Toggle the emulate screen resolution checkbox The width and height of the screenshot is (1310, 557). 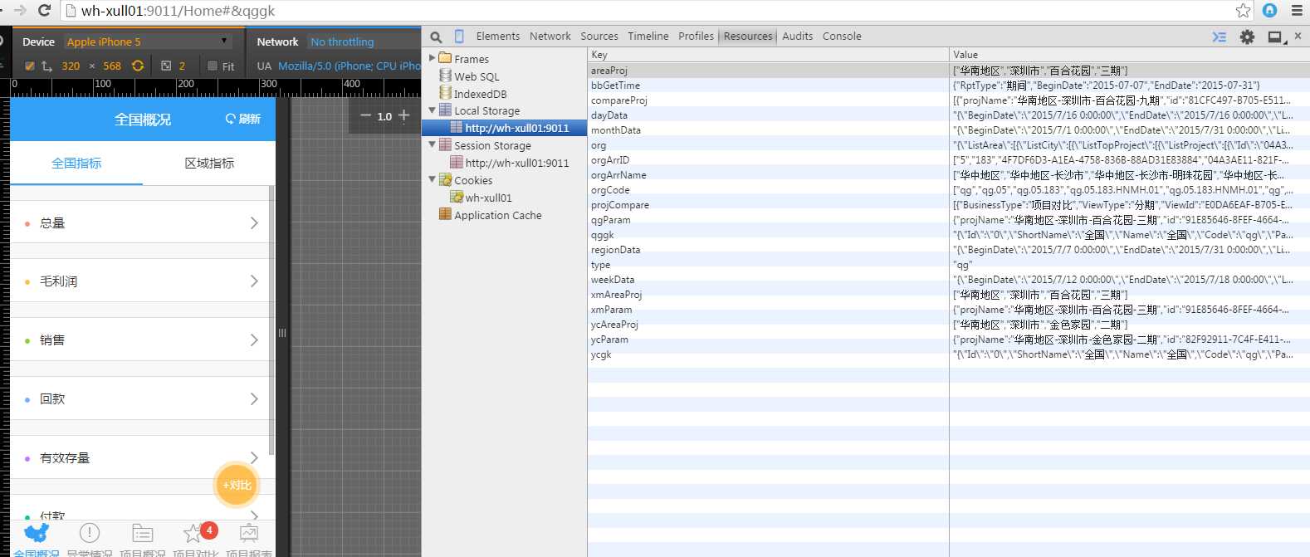coord(30,66)
